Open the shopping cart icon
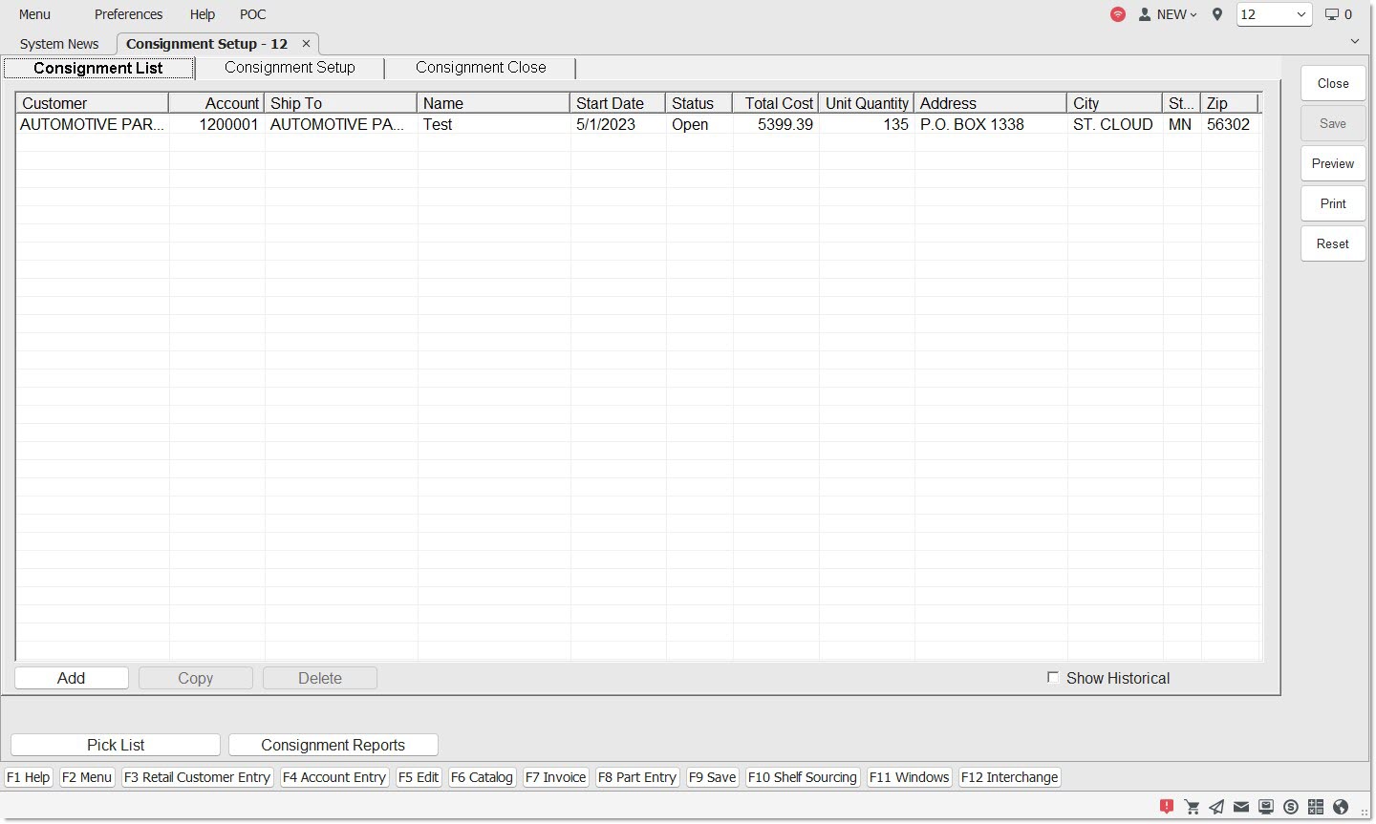1376x824 pixels. [x=1192, y=807]
